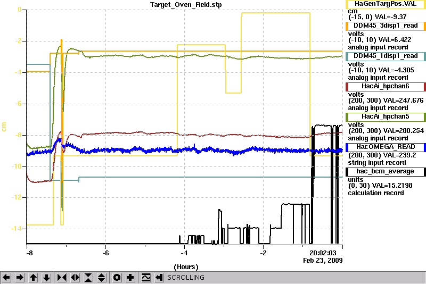Zoom in vertically with the hourglass icon

click(88, 278)
